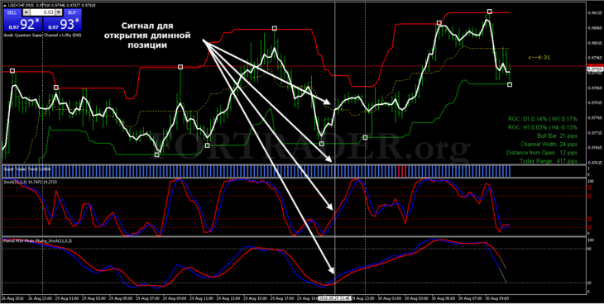Click the USDCHF,M15 chart title
The width and height of the screenshot is (604, 304).
(x=22, y=6)
